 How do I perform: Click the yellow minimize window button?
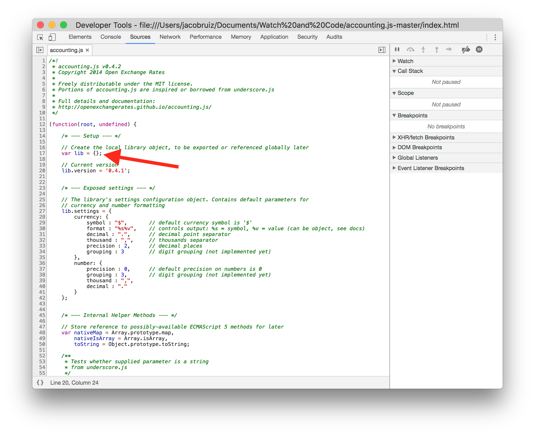[52, 25]
